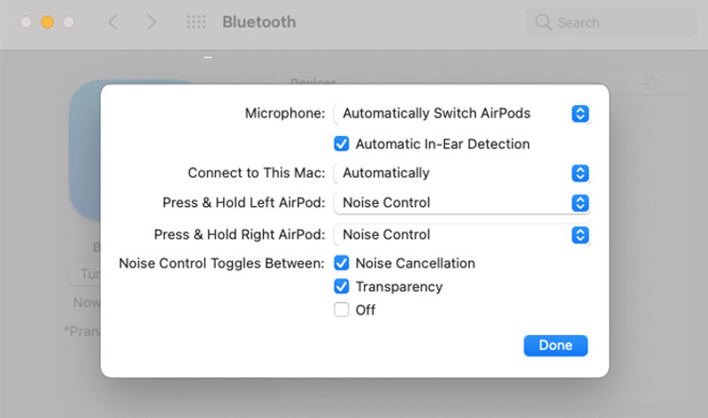
Task: Click the blue arrows for Right AirPod action
Action: coord(581,235)
